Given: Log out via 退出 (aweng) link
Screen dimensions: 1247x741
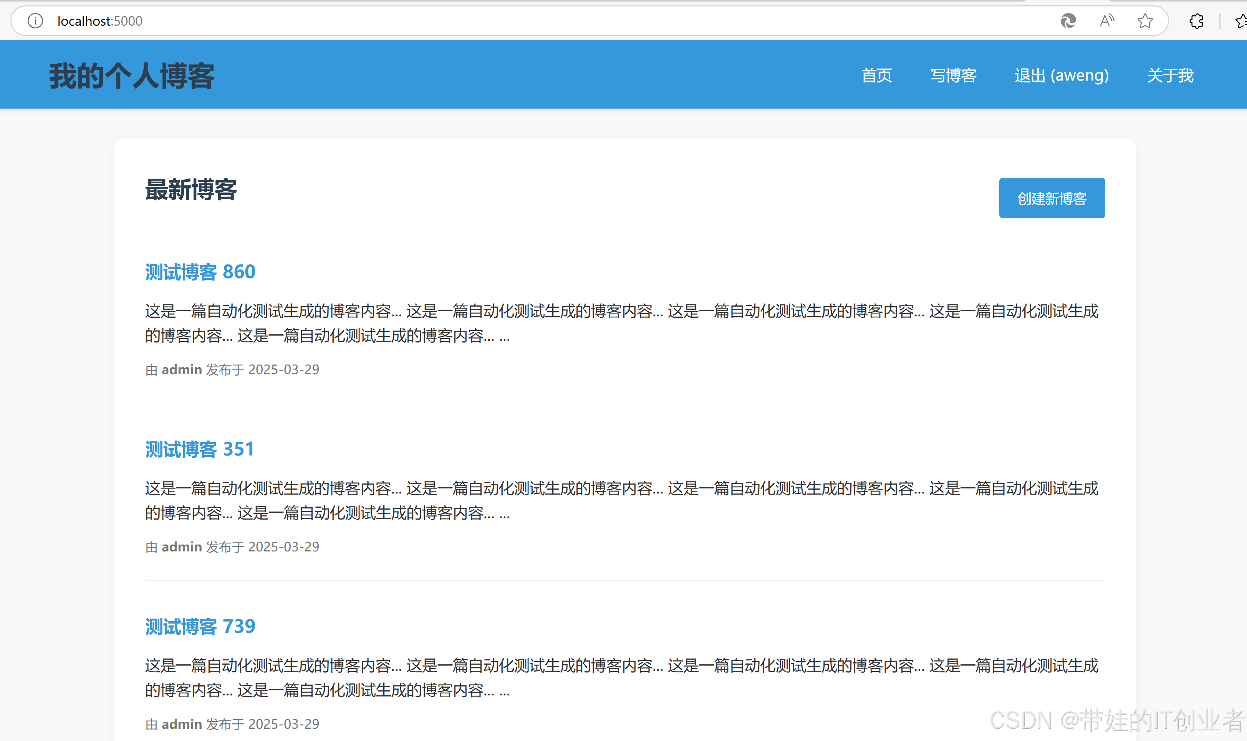Looking at the screenshot, I should pyautogui.click(x=1061, y=75).
